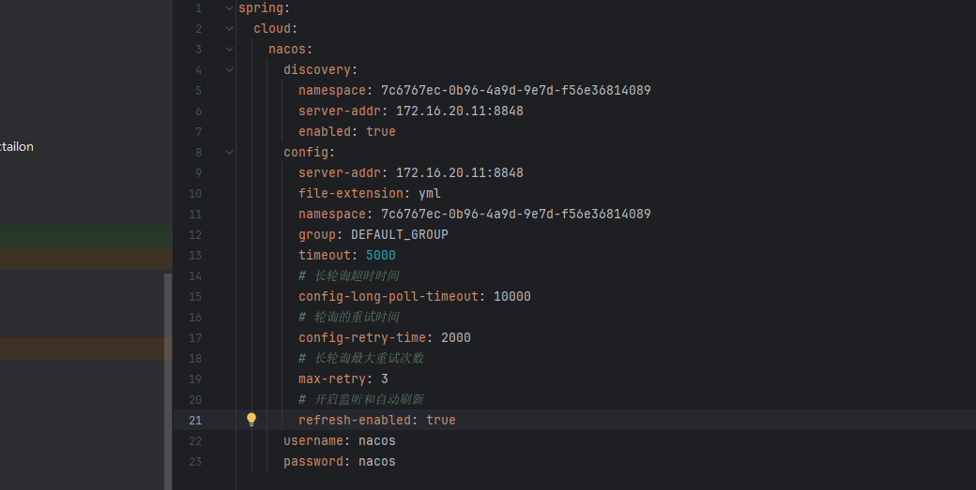Collapse the cloud block fold arrow
The width and height of the screenshot is (976, 490).
pyautogui.click(x=229, y=29)
